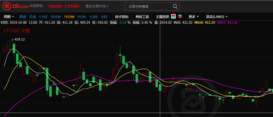Select the 5分钟 interval
This screenshot has width=273, height=117.
[x=82, y=17]
